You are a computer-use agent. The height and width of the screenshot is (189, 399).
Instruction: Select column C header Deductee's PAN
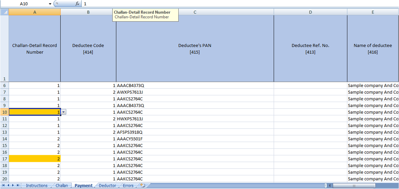(194, 12)
